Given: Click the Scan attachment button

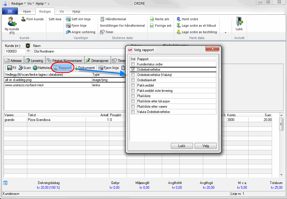Looking at the screenshot, I should tap(24, 68).
